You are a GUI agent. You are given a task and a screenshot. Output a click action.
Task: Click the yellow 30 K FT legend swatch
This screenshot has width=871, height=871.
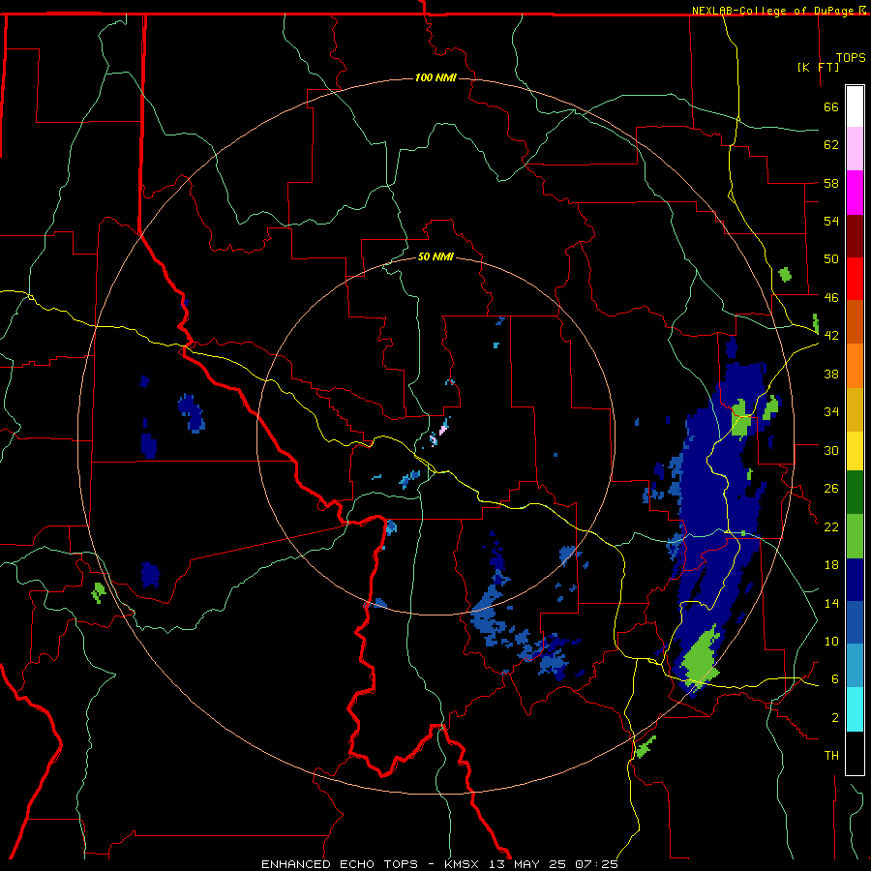click(x=855, y=451)
